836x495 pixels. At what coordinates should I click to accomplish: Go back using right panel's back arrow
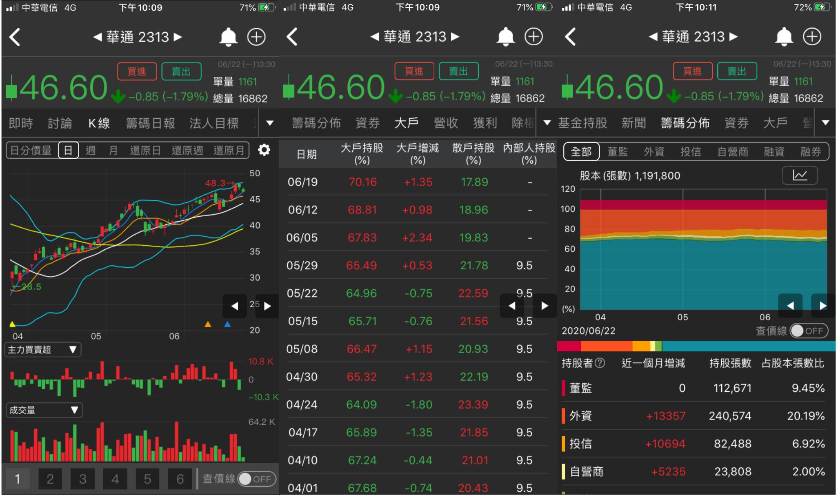click(x=570, y=37)
